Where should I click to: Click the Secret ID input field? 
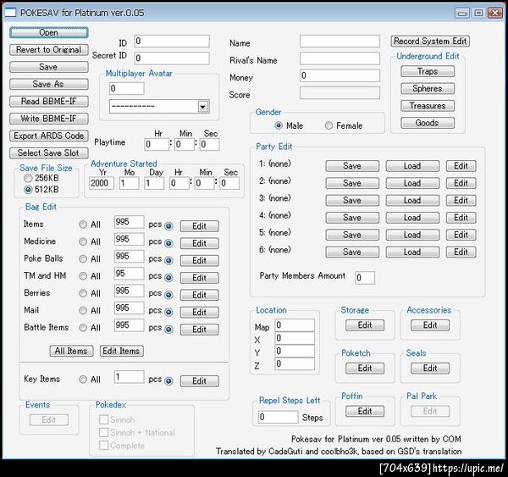(172, 58)
